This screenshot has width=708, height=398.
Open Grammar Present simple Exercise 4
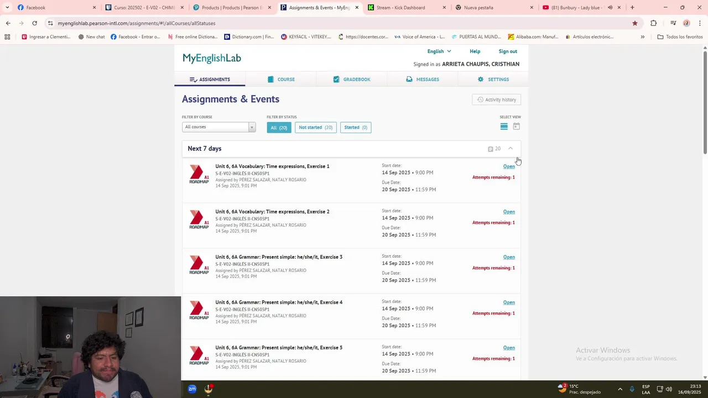(509, 302)
